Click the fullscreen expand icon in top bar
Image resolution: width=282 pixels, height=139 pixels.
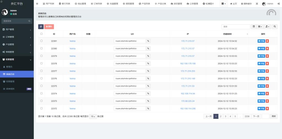coord(257,4)
